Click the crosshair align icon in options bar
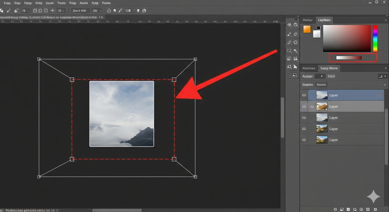 click(52, 11)
